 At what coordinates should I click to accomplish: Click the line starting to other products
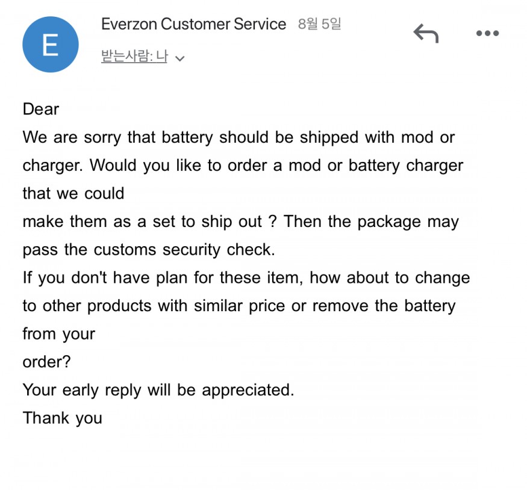tap(239, 306)
